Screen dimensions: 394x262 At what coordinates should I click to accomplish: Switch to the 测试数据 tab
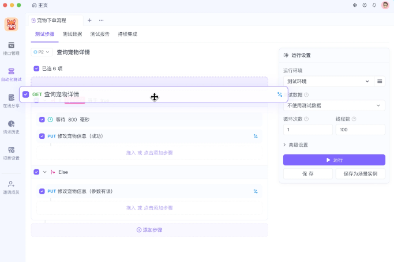pyautogui.click(x=72, y=35)
